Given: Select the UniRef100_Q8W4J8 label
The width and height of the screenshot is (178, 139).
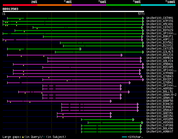Looking at the screenshot, I should click(160, 98).
